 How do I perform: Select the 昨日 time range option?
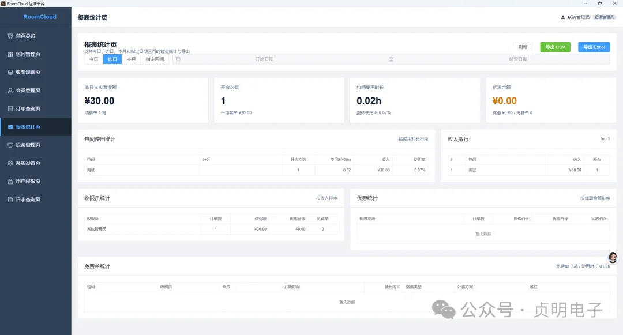tap(112, 59)
